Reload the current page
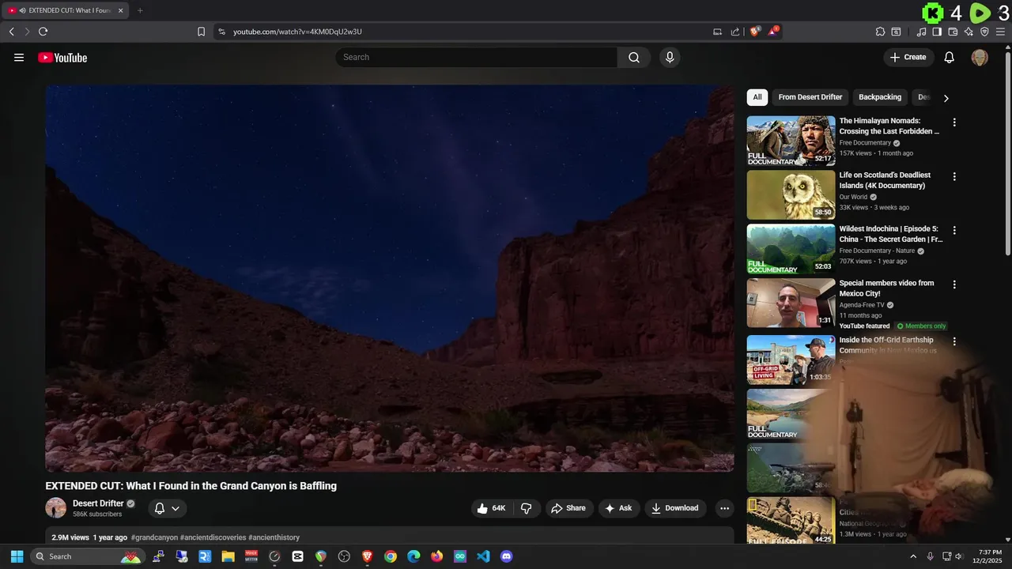 [x=43, y=32]
